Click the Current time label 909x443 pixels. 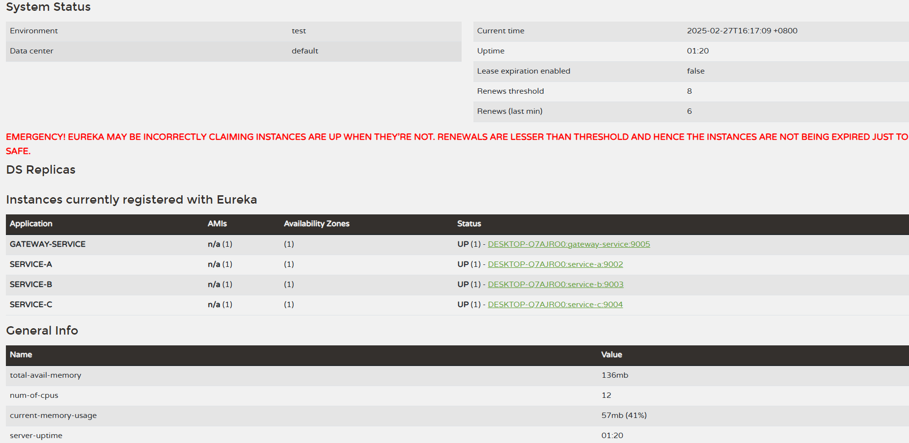click(x=501, y=31)
